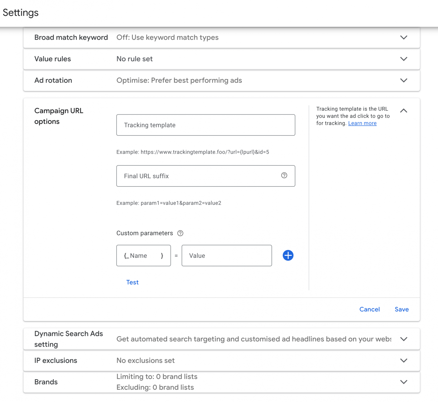Viewport: 438px width, 402px height.
Task: Expand the Broad match keyword section
Action: pyautogui.click(x=403, y=37)
